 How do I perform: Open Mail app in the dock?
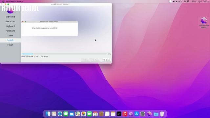(72, 114)
